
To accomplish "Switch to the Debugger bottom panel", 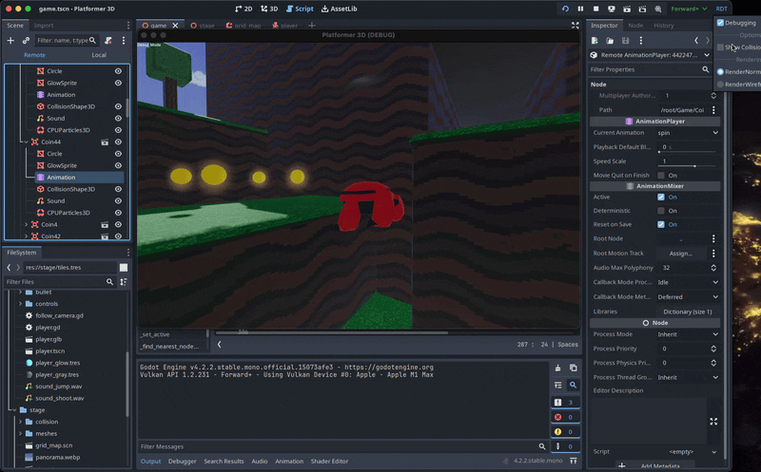I will 183,462.
